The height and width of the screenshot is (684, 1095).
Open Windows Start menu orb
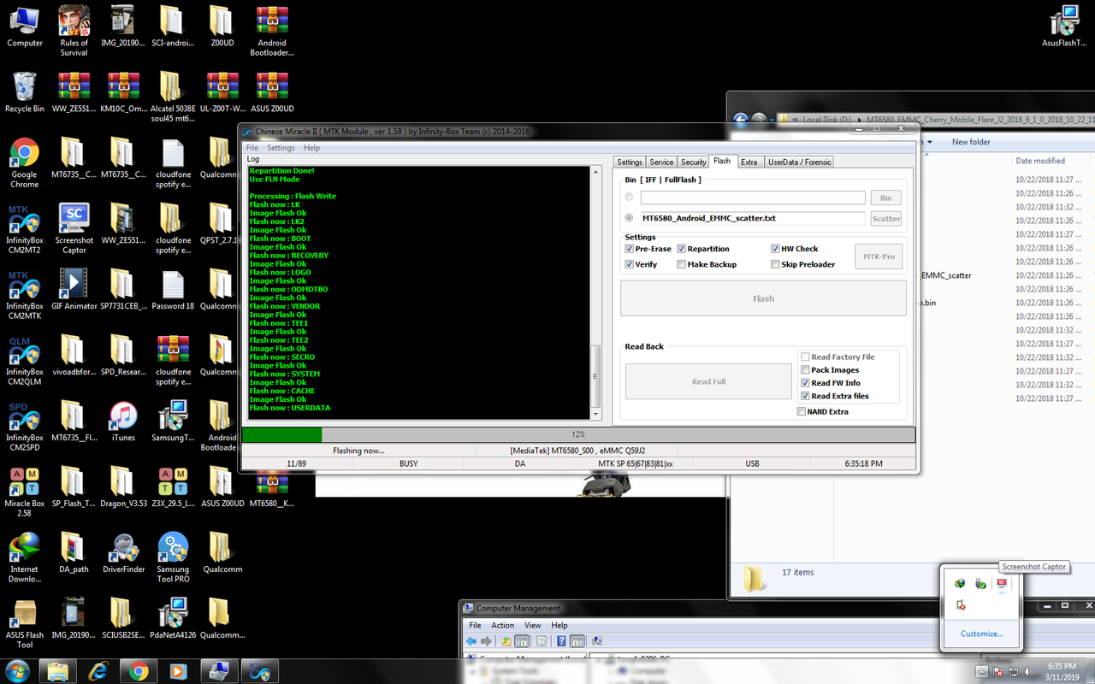pyautogui.click(x=17, y=670)
